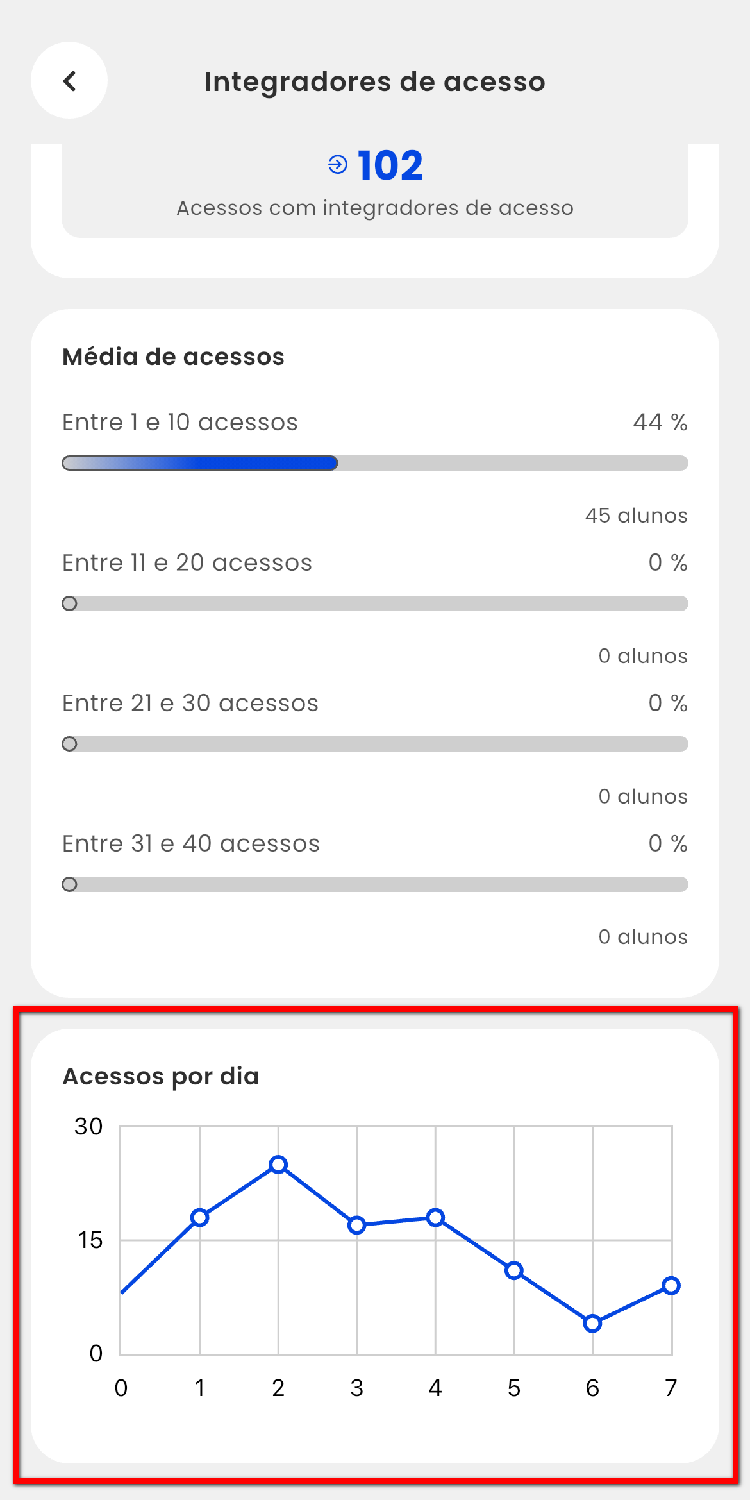Click the '45 alunos' count text
Viewport: 750px width, 1500px height.
coord(636,516)
